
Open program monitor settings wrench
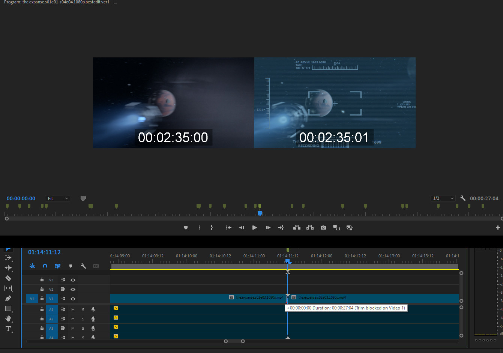(x=463, y=198)
